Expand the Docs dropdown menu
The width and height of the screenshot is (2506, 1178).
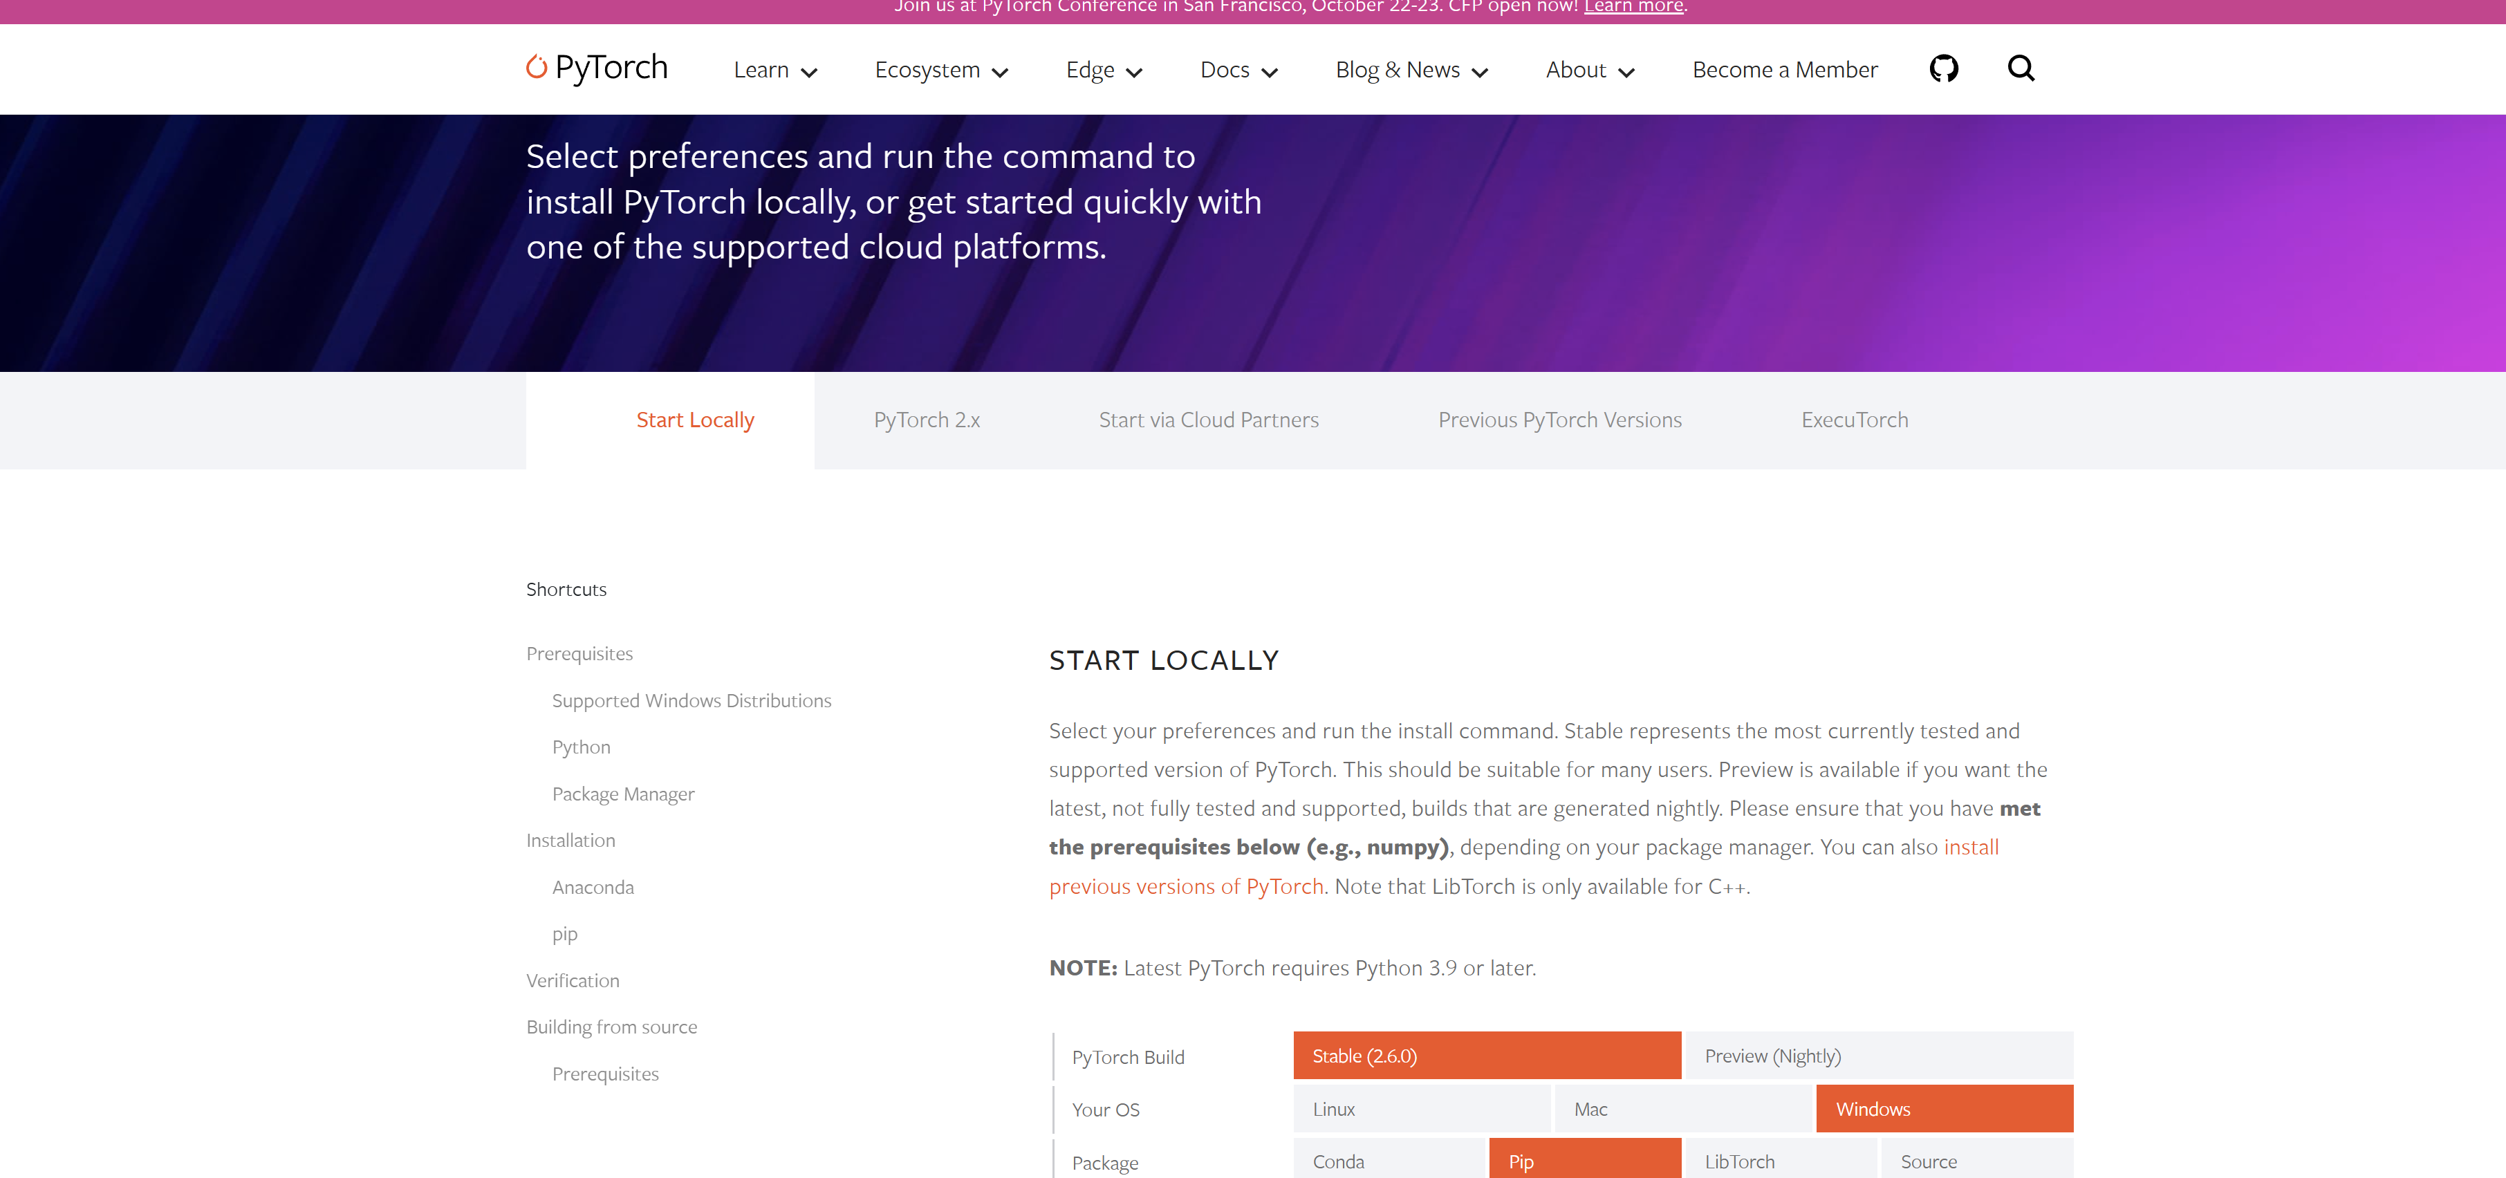tap(1237, 70)
